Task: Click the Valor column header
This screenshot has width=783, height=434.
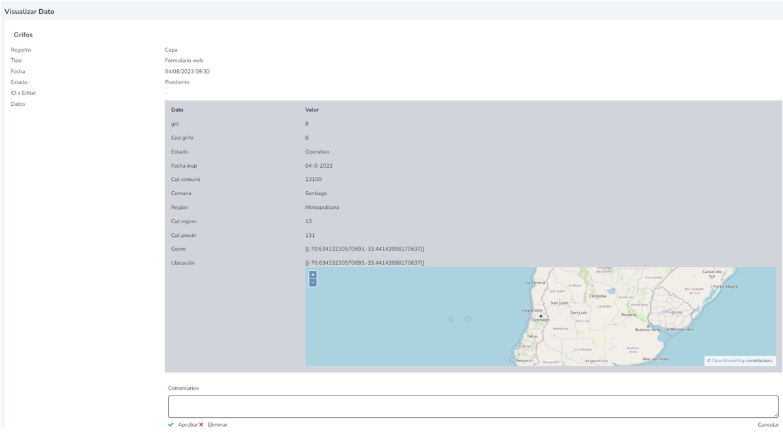Action: point(312,110)
